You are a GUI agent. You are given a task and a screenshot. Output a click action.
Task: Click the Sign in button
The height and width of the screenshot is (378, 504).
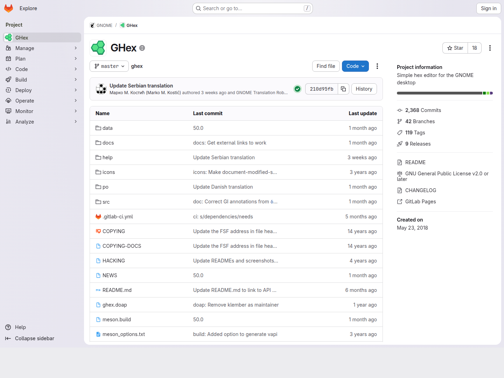point(489,8)
